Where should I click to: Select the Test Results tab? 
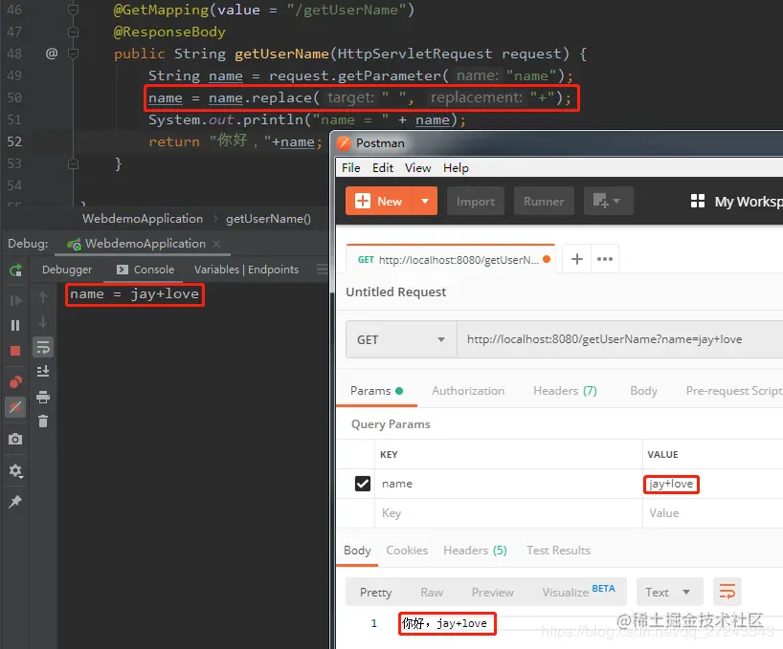558,551
